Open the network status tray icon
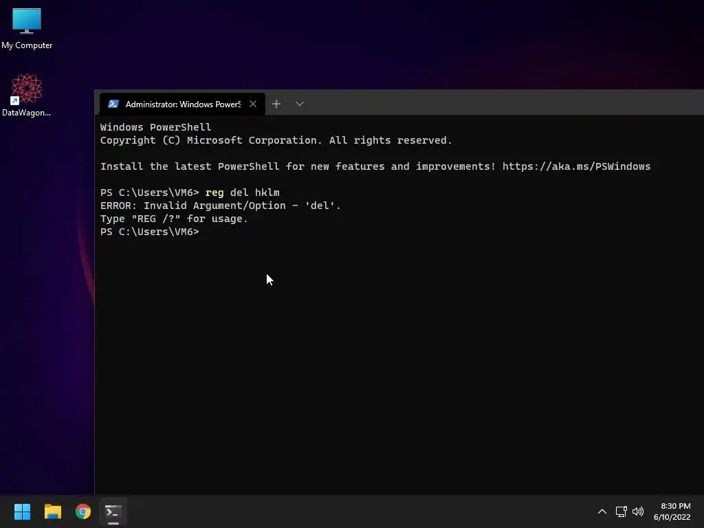 tap(621, 511)
